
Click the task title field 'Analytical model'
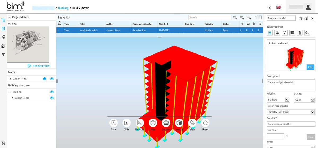tap(281, 18)
